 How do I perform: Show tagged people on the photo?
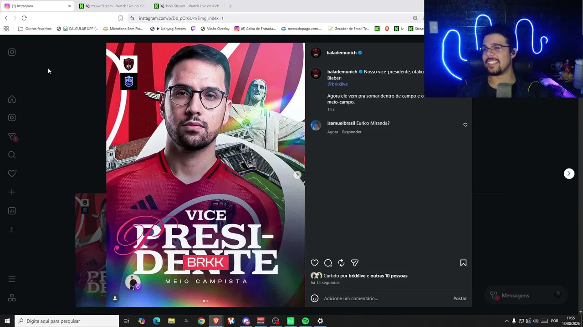click(x=115, y=298)
